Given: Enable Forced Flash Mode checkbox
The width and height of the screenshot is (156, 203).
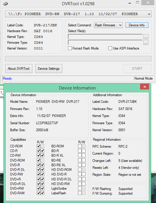Looking at the screenshot, I should click(x=70, y=48).
